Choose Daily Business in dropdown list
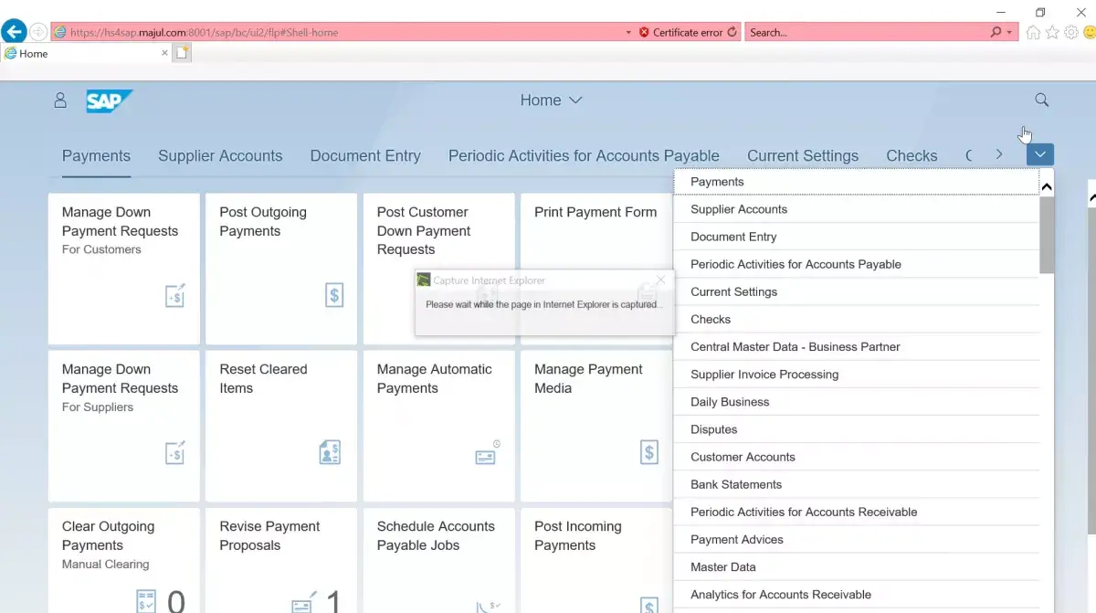The height and width of the screenshot is (613, 1096). point(857,402)
